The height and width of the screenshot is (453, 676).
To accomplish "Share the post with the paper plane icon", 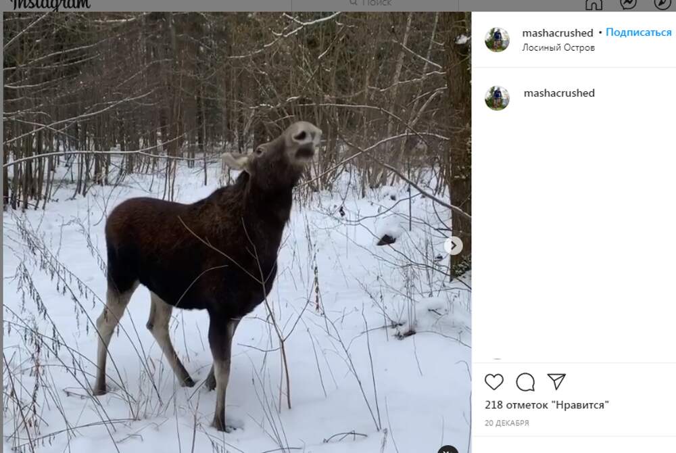I will pos(556,382).
